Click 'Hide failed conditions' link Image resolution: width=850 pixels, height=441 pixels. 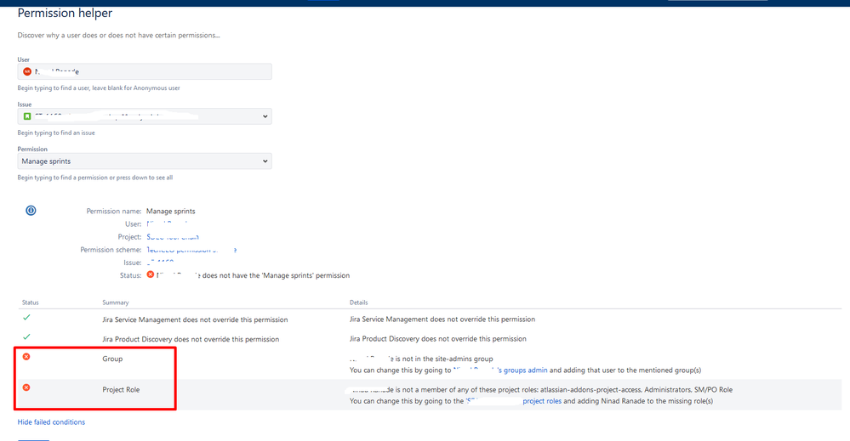(x=51, y=422)
